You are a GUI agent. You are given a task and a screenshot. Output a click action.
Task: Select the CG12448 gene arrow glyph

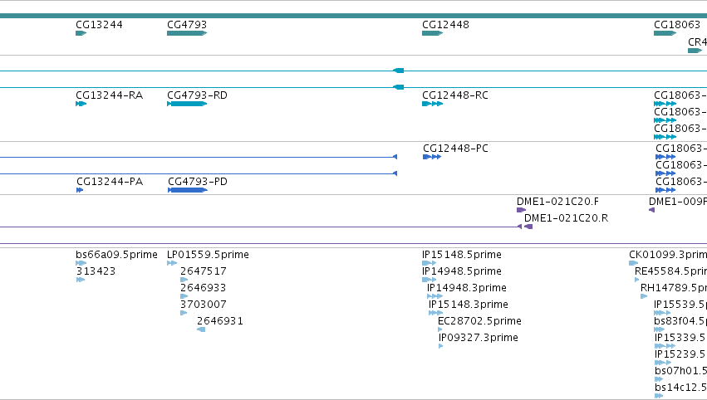[x=432, y=33]
